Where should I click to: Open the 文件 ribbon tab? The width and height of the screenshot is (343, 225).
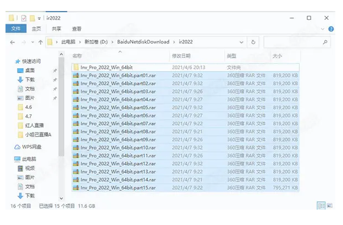click(x=16, y=29)
